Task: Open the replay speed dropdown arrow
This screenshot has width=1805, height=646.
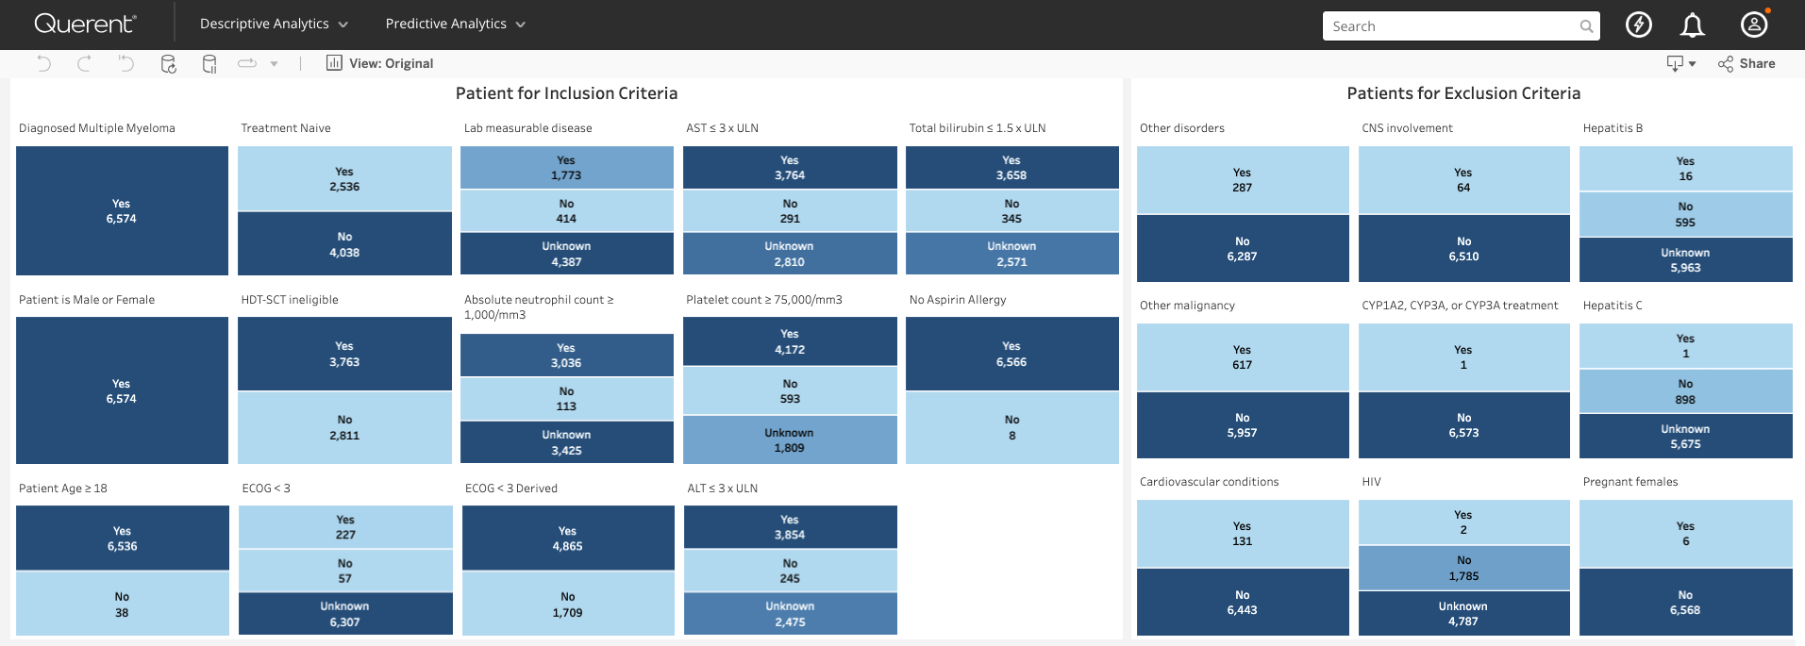Action: pyautogui.click(x=274, y=64)
